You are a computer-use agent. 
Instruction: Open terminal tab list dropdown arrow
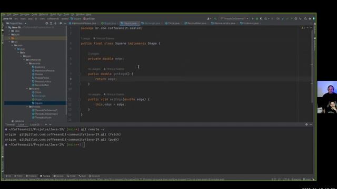(51, 124)
